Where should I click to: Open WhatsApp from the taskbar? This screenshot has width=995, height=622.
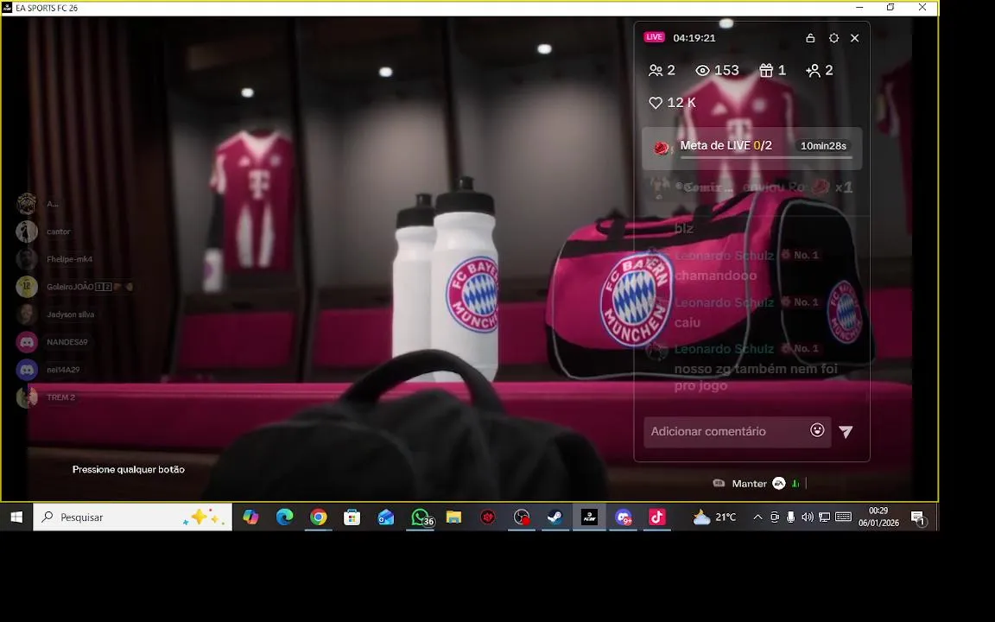tap(420, 517)
